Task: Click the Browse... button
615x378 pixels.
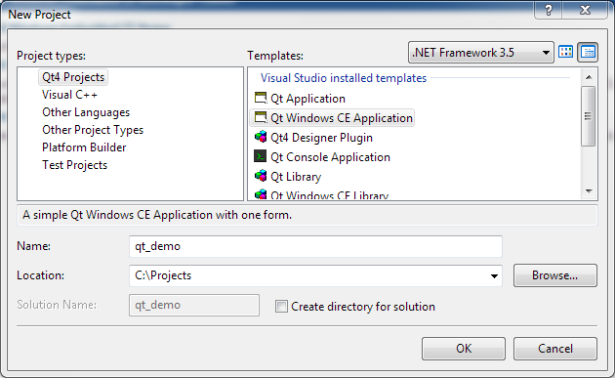Action: tap(555, 275)
